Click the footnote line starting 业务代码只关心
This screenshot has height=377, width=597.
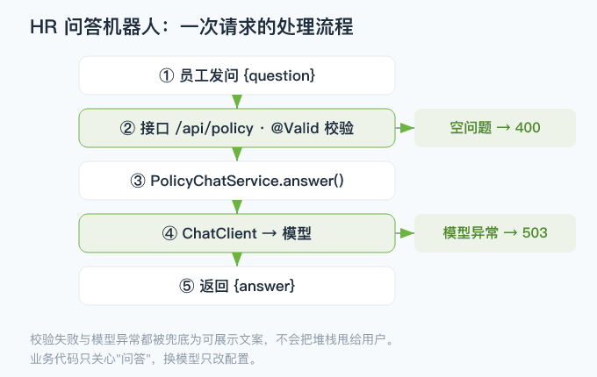pyautogui.click(x=143, y=359)
